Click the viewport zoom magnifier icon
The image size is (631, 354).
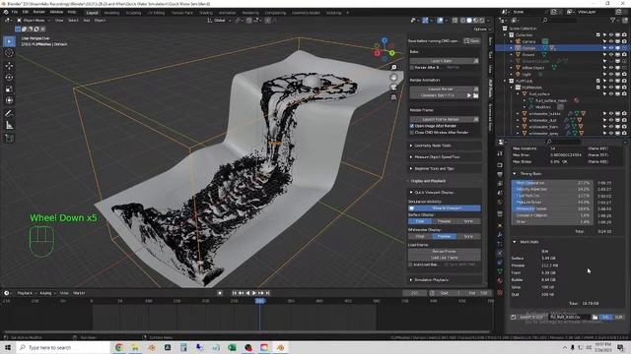click(x=393, y=68)
